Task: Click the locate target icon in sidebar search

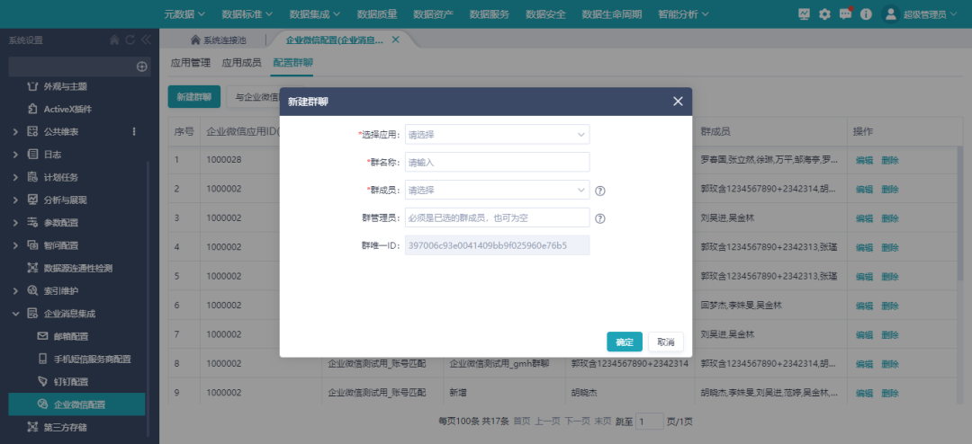Action: (141, 67)
